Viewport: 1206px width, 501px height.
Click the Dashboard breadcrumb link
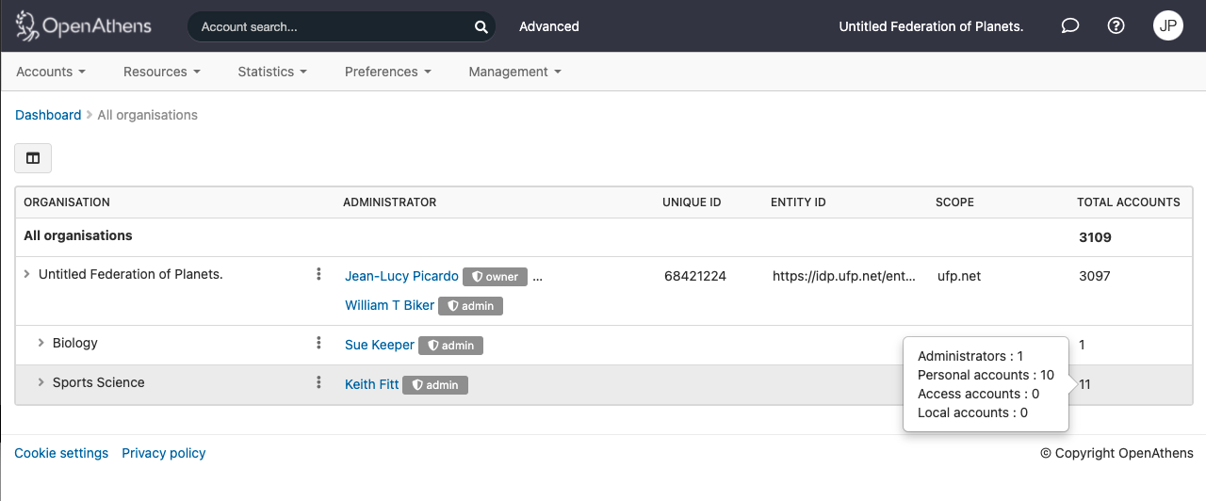[x=48, y=115]
